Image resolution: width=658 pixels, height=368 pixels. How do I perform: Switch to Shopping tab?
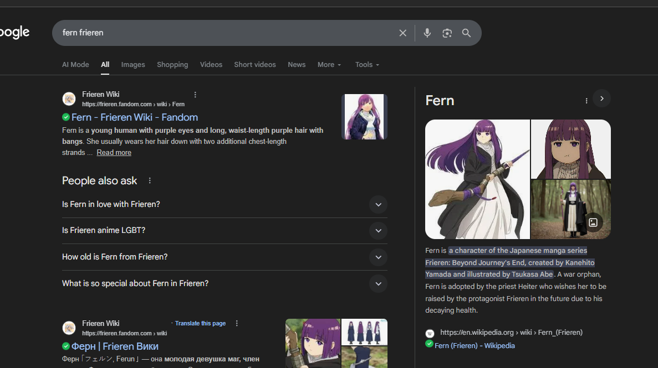point(172,65)
